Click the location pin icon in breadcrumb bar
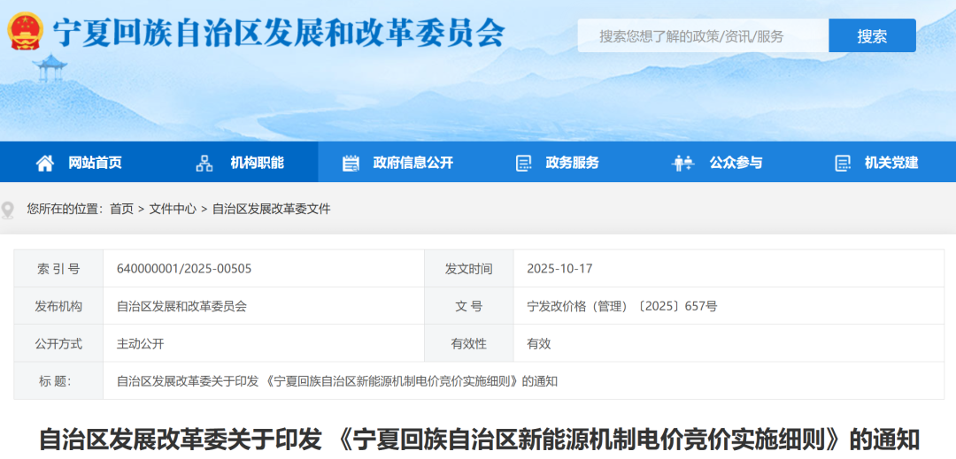Screen dimensions: 956x459 [x=9, y=210]
